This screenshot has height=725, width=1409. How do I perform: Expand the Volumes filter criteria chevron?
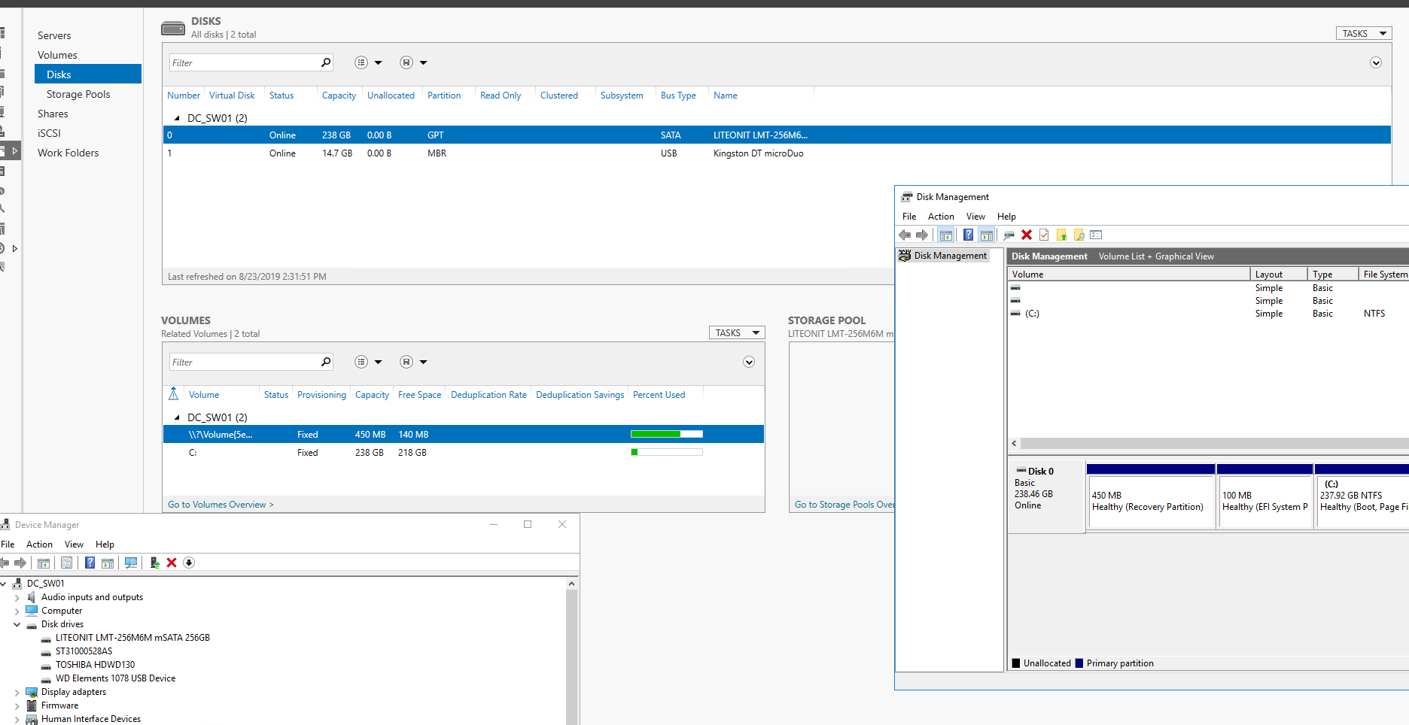(749, 362)
